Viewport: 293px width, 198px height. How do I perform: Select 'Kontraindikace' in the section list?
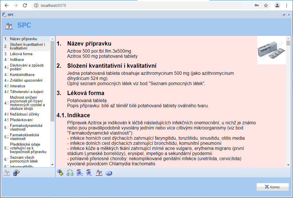tap(27, 75)
